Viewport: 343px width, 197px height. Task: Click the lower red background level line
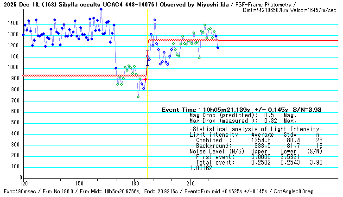point(83,76)
